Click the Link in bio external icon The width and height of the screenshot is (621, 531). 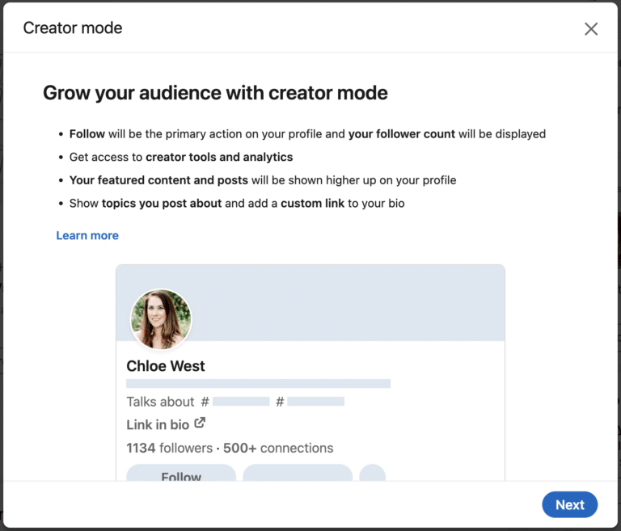(x=200, y=423)
